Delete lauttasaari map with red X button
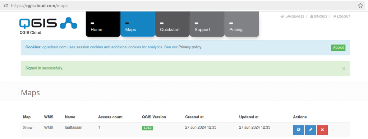 pos(322,130)
